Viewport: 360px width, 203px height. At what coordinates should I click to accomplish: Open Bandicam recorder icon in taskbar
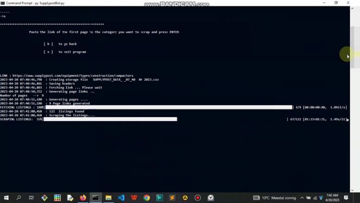tap(198, 197)
